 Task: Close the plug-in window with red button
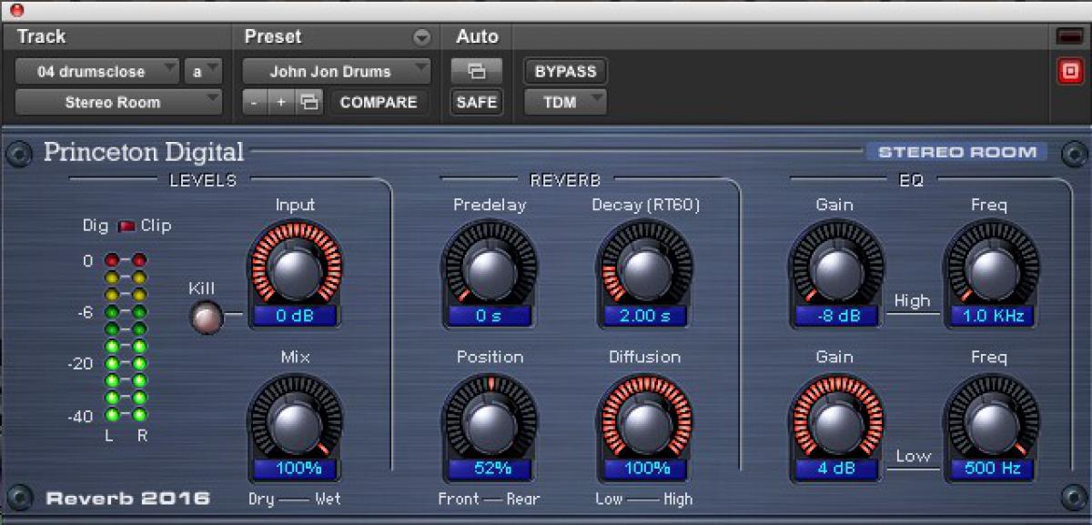(x=15, y=11)
